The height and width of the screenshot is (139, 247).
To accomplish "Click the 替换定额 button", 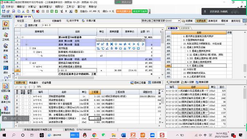I will pos(202,82).
